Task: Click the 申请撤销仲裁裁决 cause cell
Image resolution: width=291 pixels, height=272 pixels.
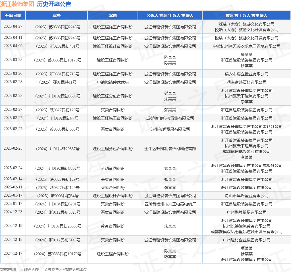Action: (113, 82)
